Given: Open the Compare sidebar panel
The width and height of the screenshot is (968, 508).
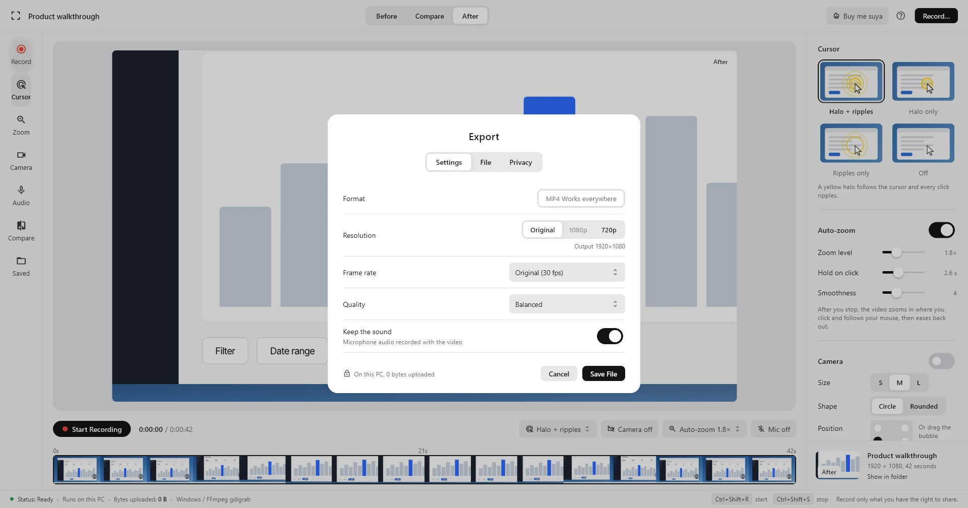Looking at the screenshot, I should tap(21, 231).
